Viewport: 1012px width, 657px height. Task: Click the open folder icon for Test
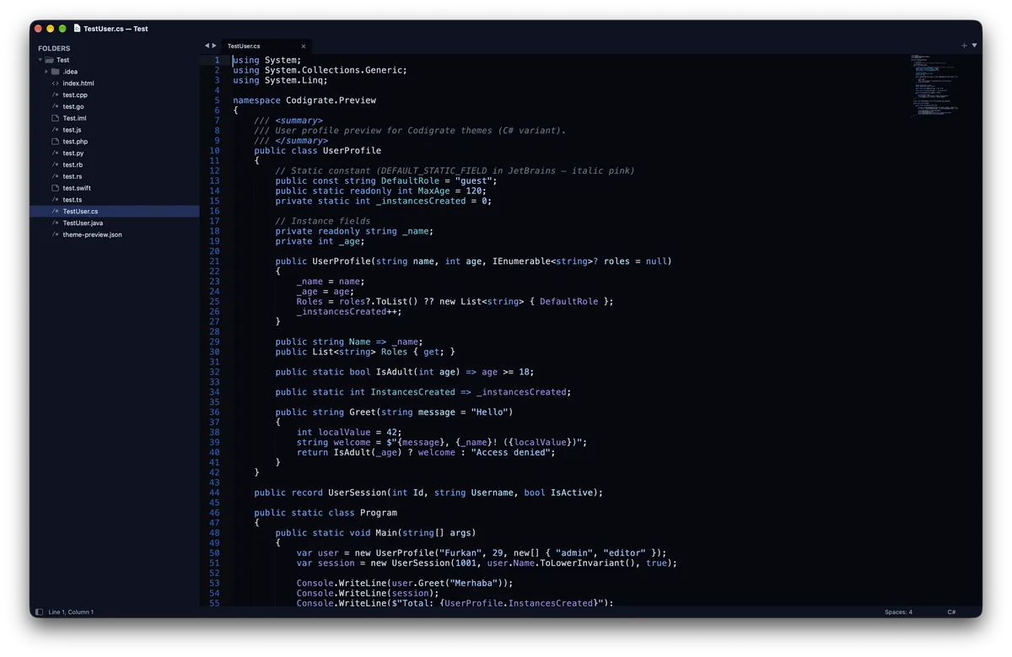(49, 60)
